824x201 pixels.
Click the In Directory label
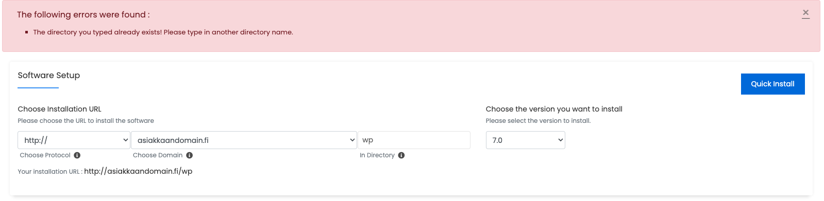coord(377,155)
